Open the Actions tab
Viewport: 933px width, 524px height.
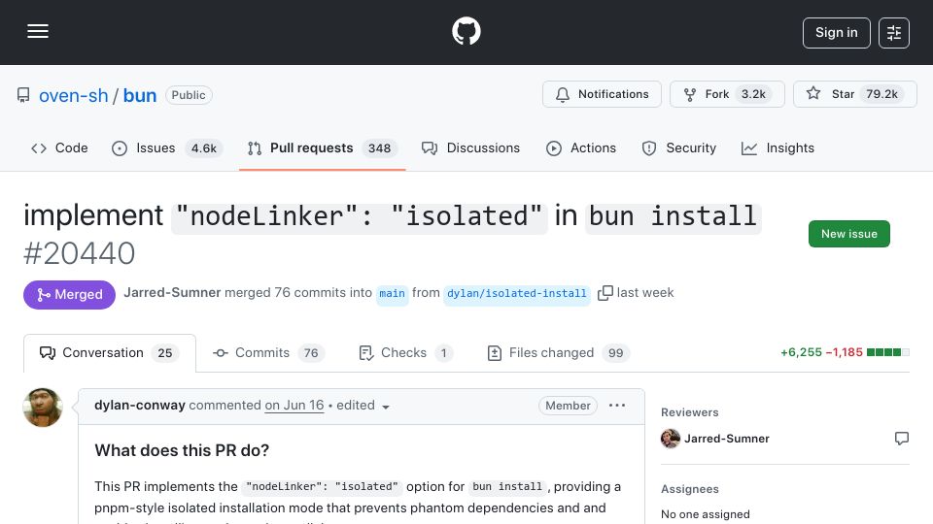pyautogui.click(x=581, y=147)
